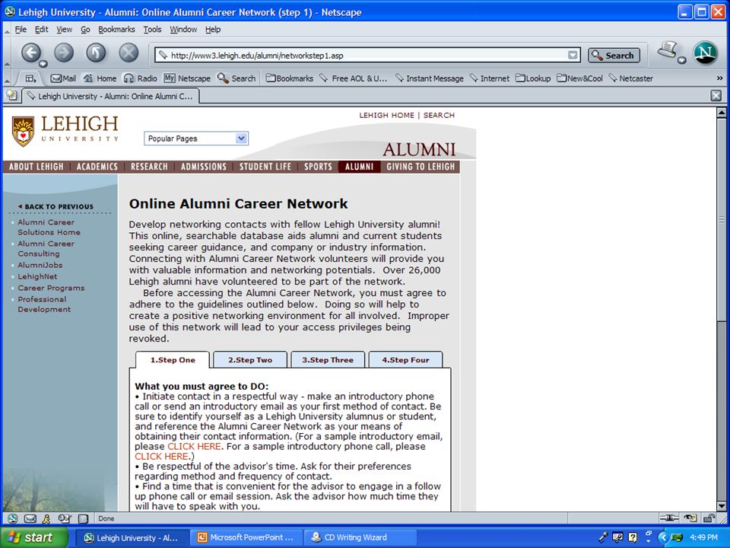Click BACK TO PREVIOUS in sidebar
This screenshot has width=730, height=548.
56,206
